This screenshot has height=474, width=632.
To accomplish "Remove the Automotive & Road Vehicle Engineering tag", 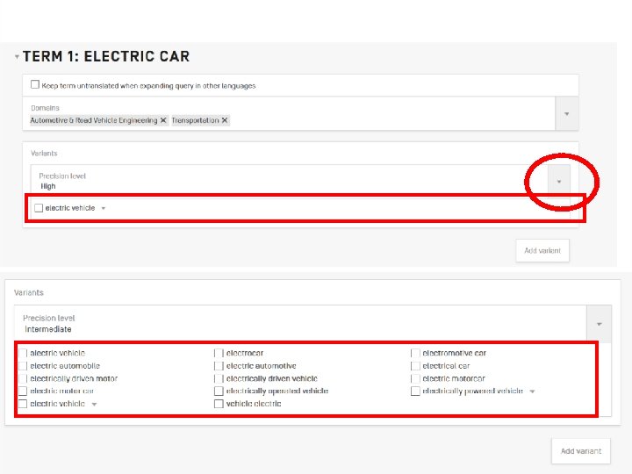I will point(163,120).
